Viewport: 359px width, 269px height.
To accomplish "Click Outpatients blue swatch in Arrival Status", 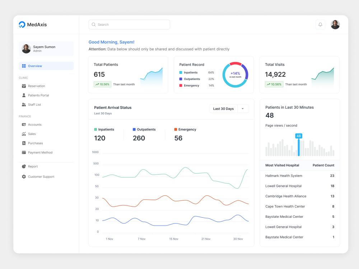I will tap(134, 129).
